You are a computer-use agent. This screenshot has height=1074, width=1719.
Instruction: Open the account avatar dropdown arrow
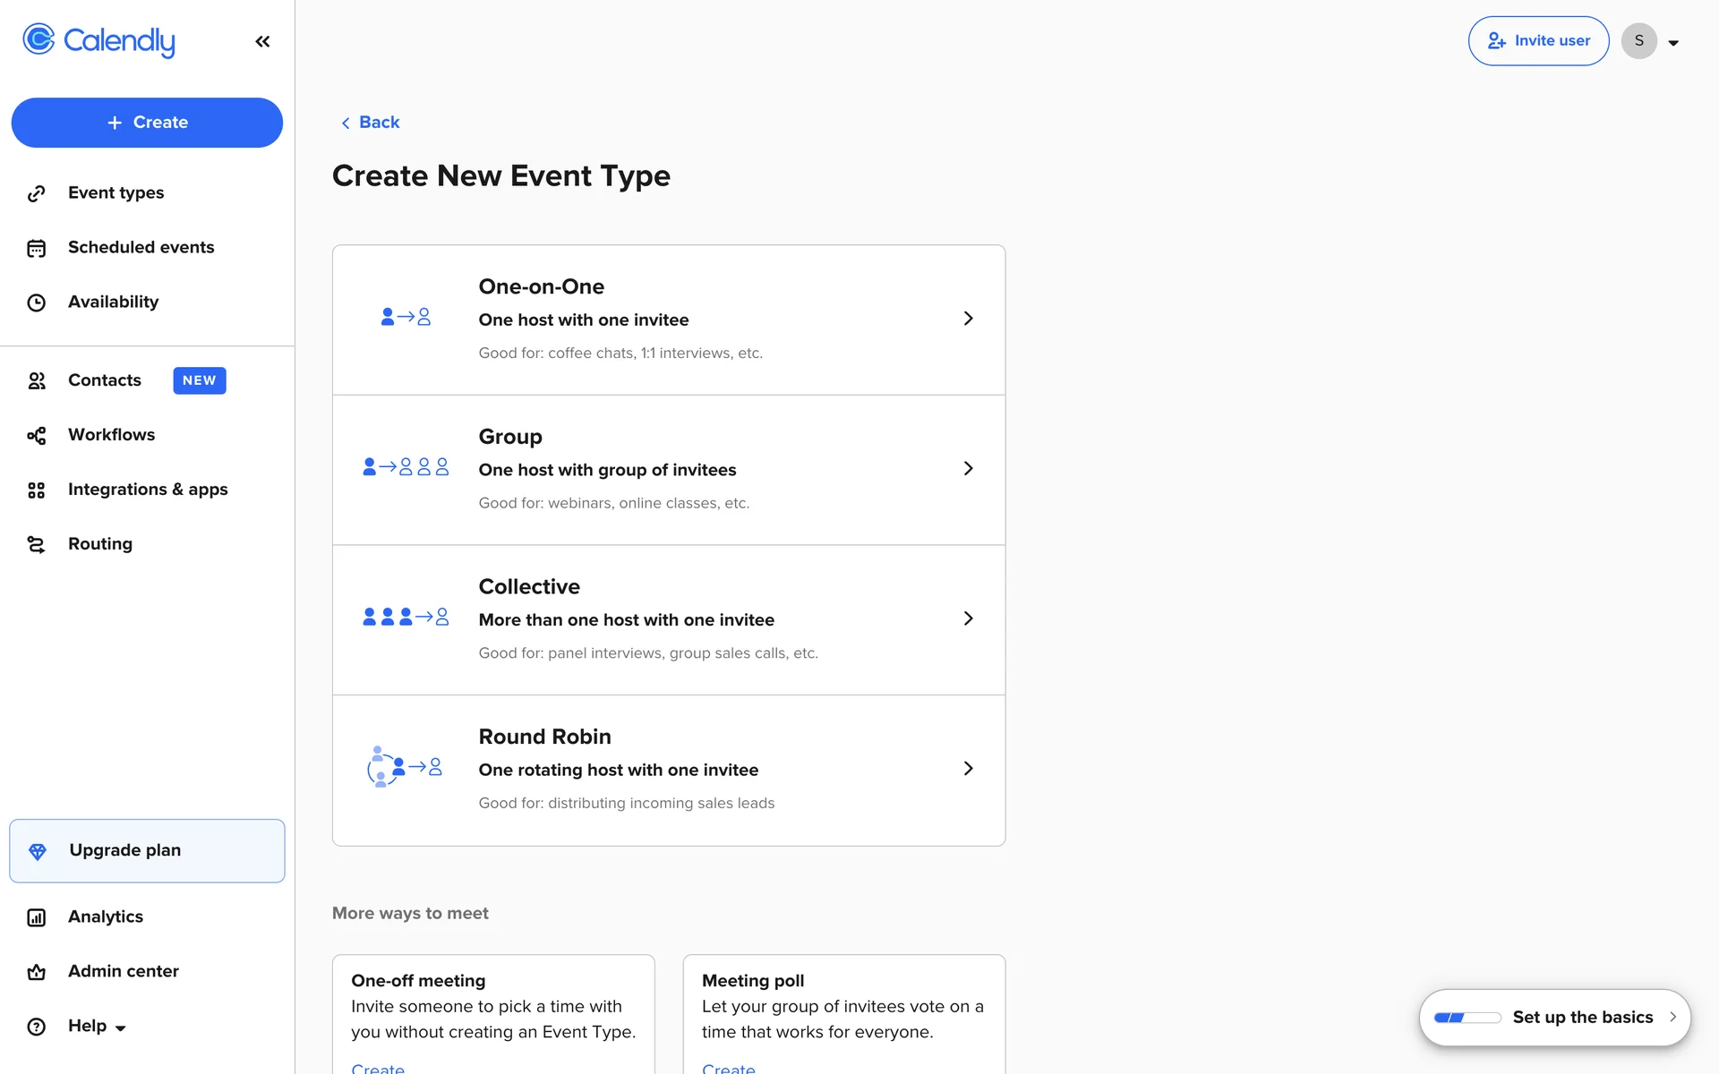(x=1673, y=42)
